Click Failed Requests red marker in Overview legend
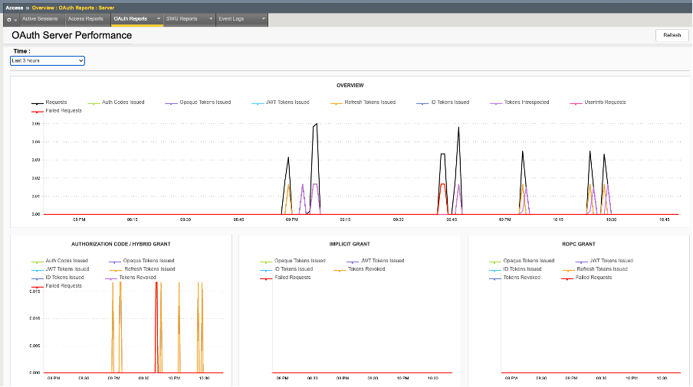Viewport: 693px width, 387px height. point(37,111)
